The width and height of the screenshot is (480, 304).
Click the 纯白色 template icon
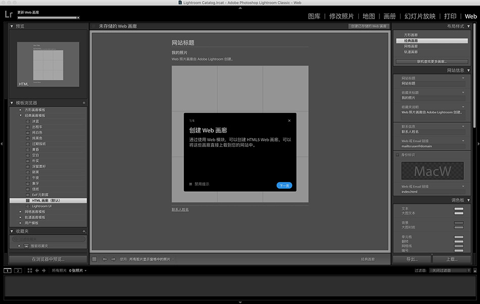[28, 133]
